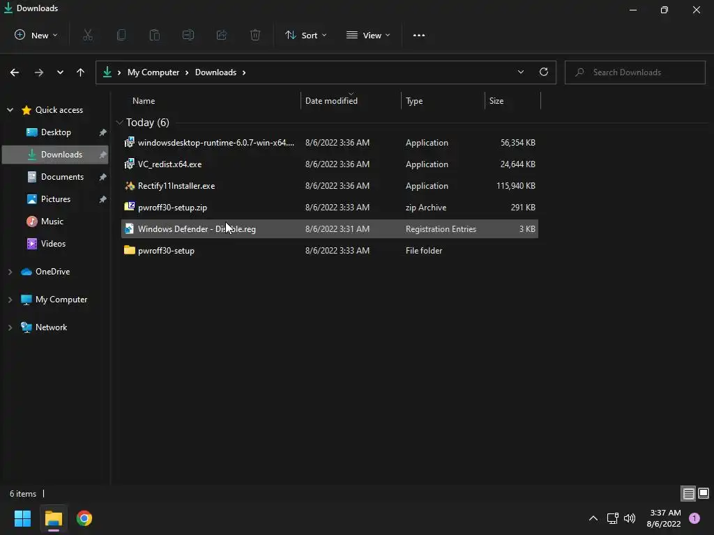714x535 pixels.
Task: Select Downloads in the sidebar
Action: pos(56,154)
